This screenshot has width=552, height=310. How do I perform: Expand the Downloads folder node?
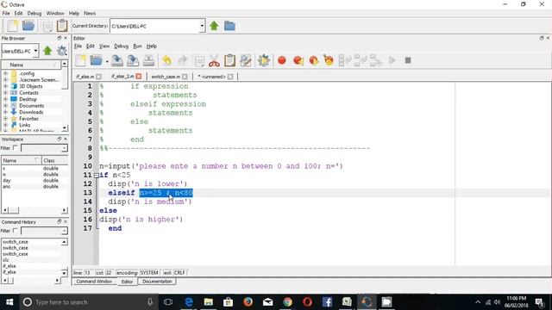coord(5,112)
